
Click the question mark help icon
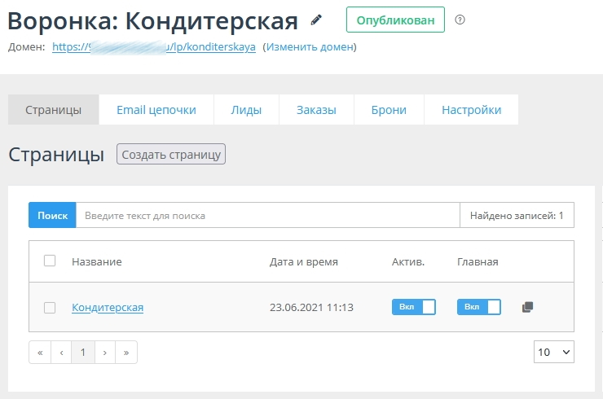click(x=460, y=20)
